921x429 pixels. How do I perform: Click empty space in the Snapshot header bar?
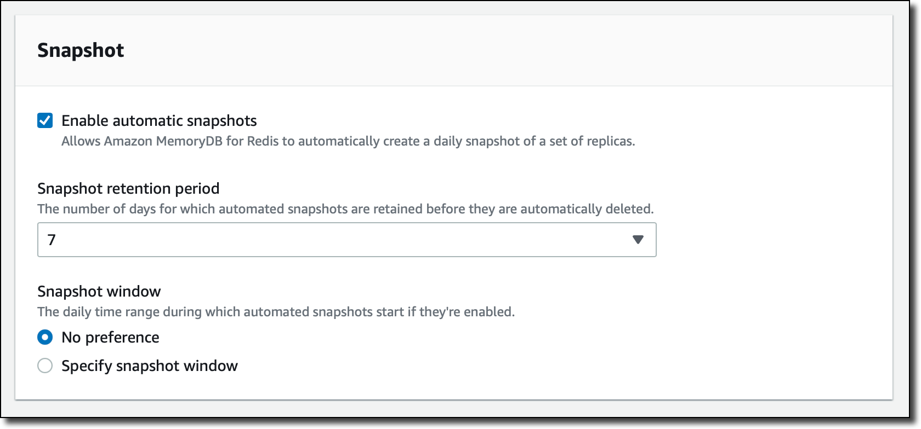(493, 50)
